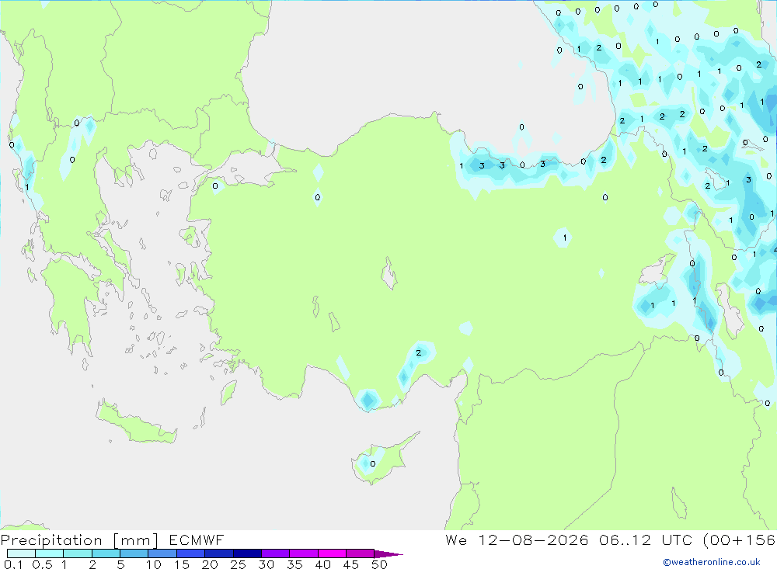
Task: Click the '30' legend scale label
Action: (x=267, y=564)
